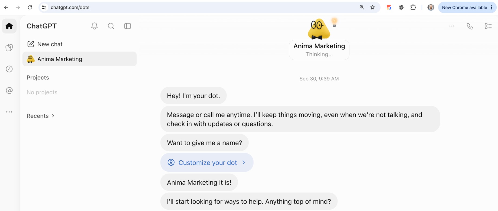This screenshot has height=211, width=498.
Task: Click the browser forward arrow
Action: [18, 7]
